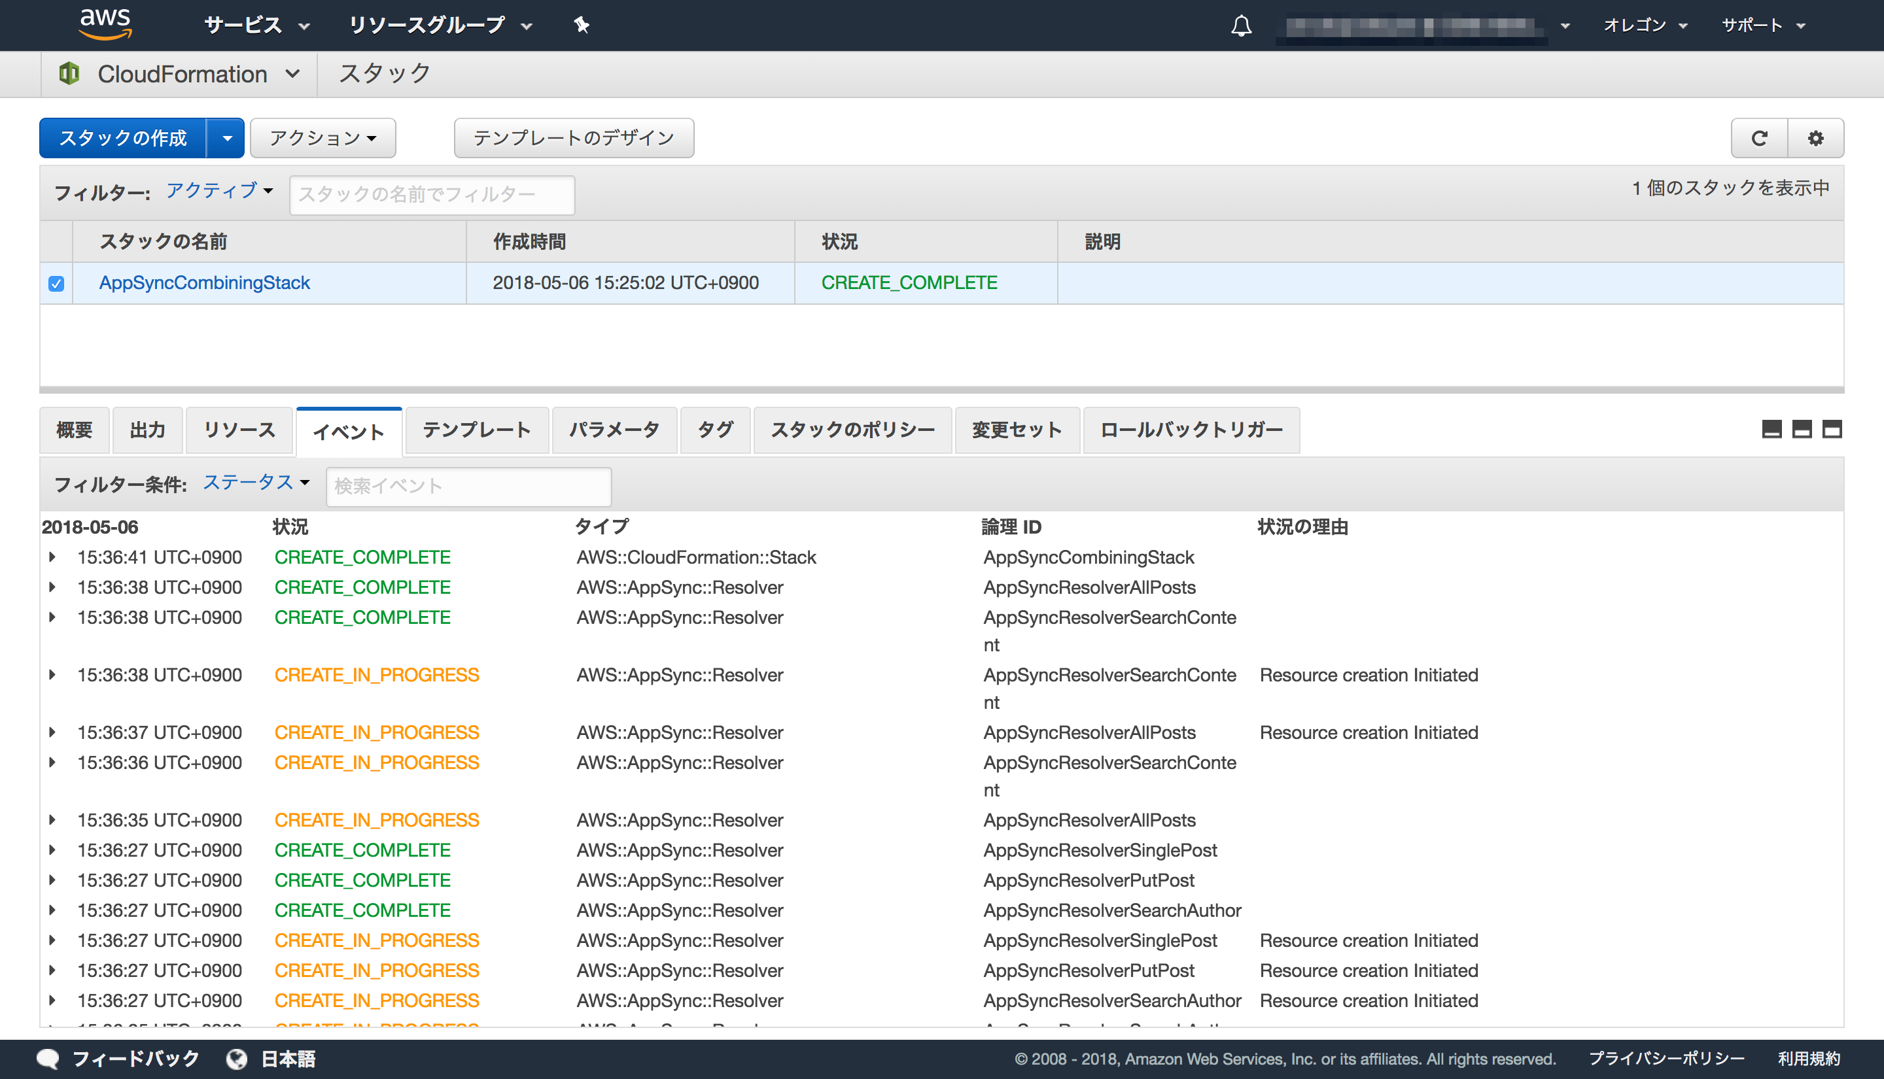Open the オレゴン region selector
Screen dimensions: 1884x1079
(1645, 26)
